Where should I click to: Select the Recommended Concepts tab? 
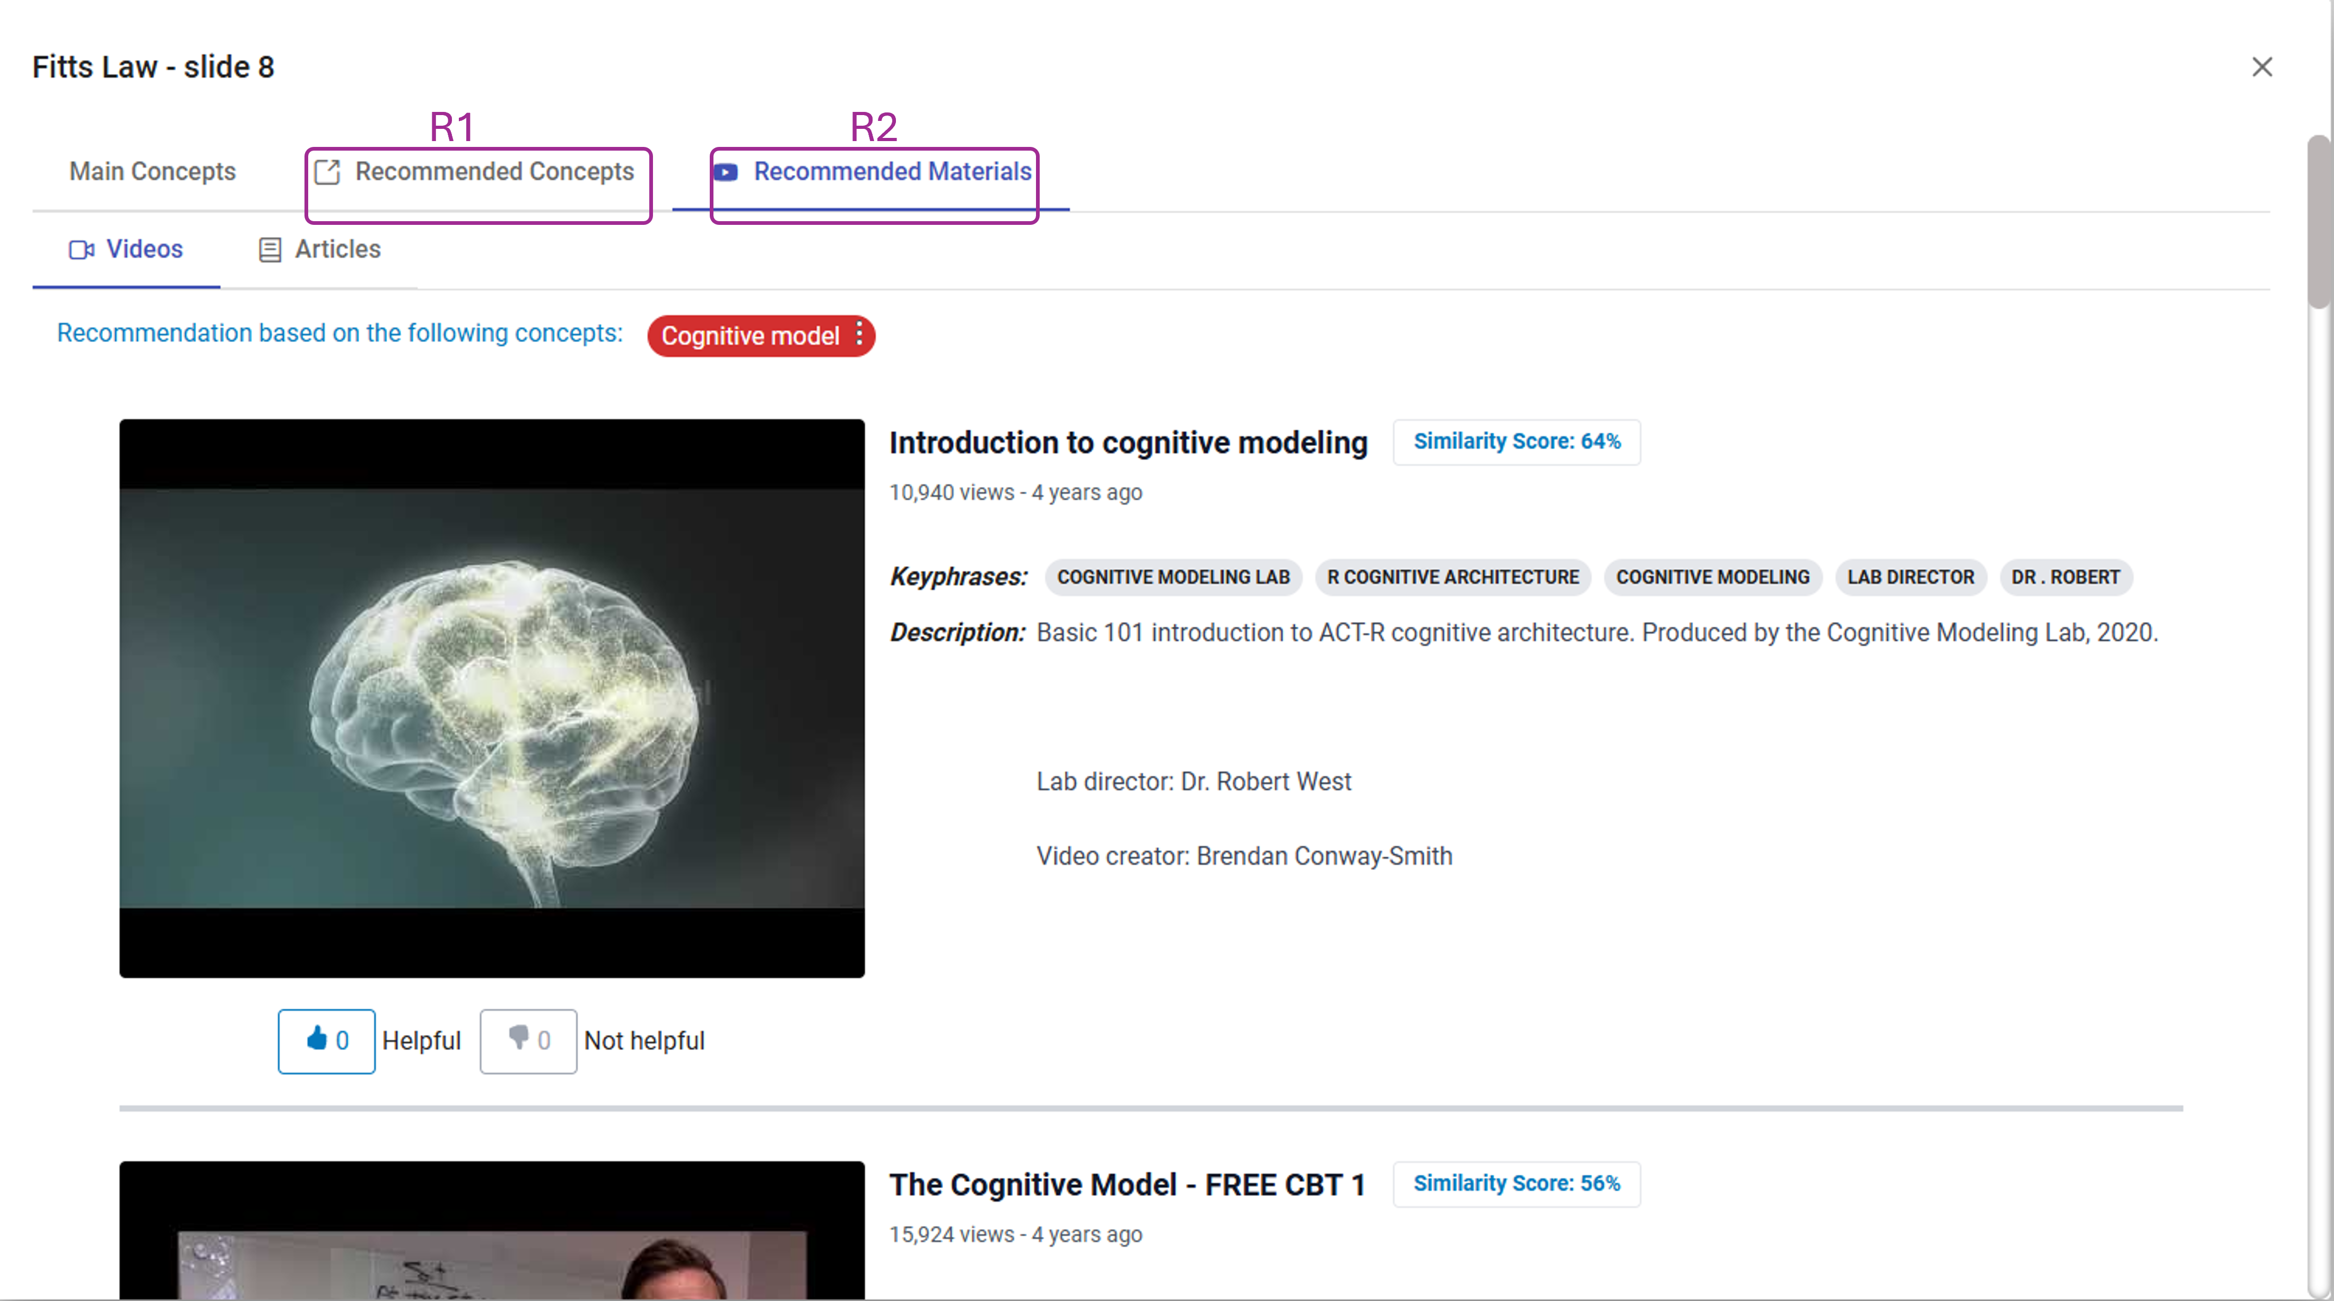click(494, 171)
